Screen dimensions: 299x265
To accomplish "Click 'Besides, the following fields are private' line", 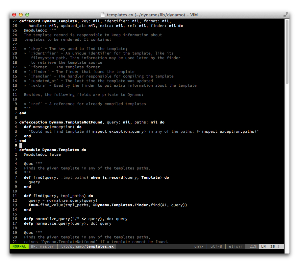I will [x=84, y=95].
